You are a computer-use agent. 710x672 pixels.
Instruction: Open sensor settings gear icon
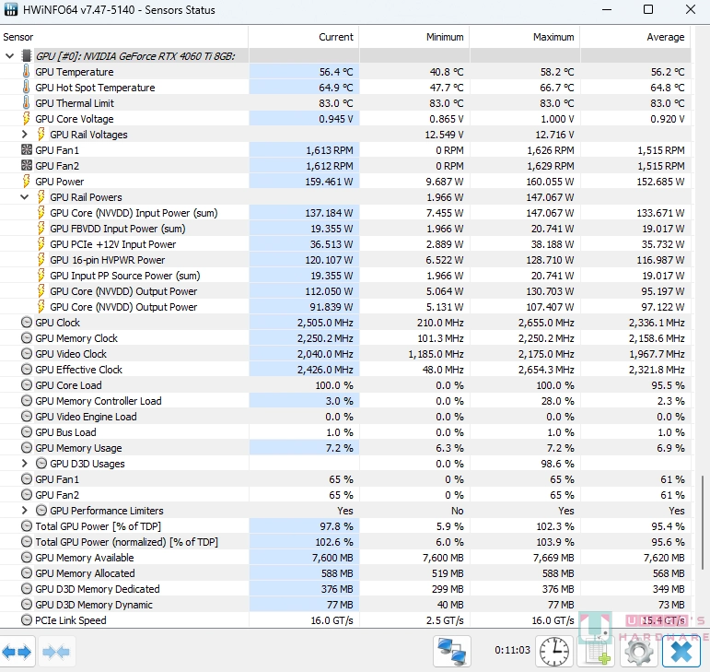639,652
